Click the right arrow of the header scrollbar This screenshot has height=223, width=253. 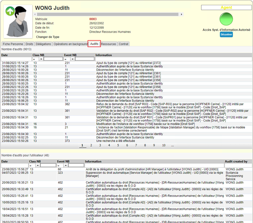pos(182,14)
